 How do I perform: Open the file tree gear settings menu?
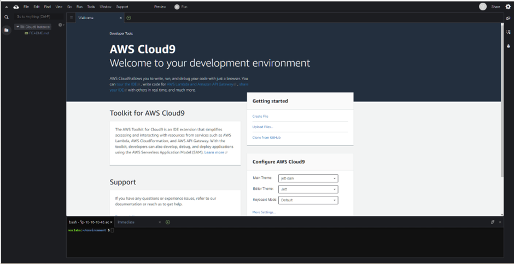pyautogui.click(x=61, y=25)
